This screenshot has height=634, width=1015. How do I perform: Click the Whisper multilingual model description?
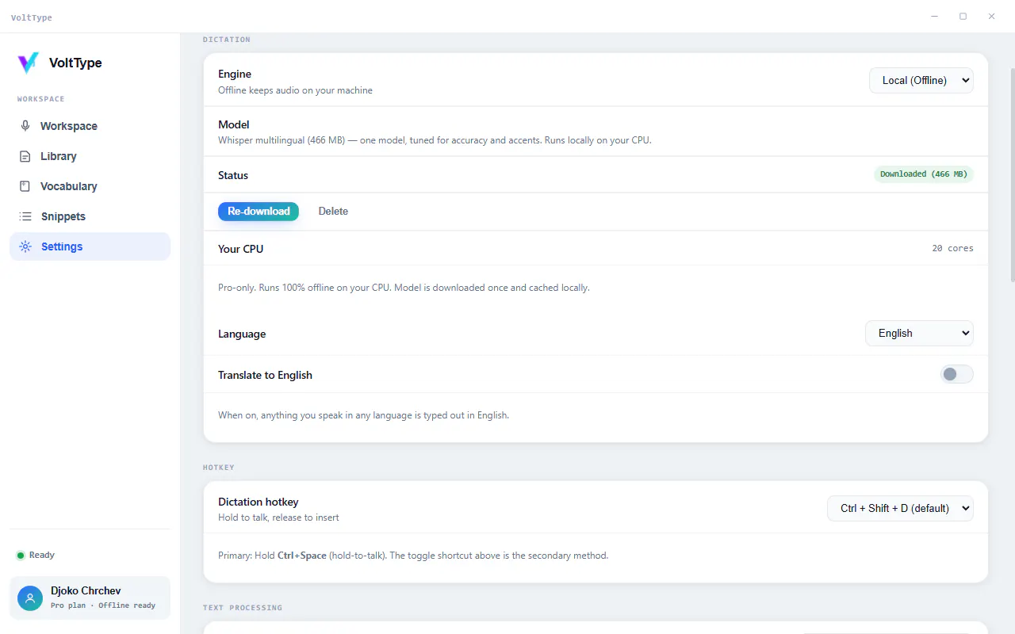(435, 140)
